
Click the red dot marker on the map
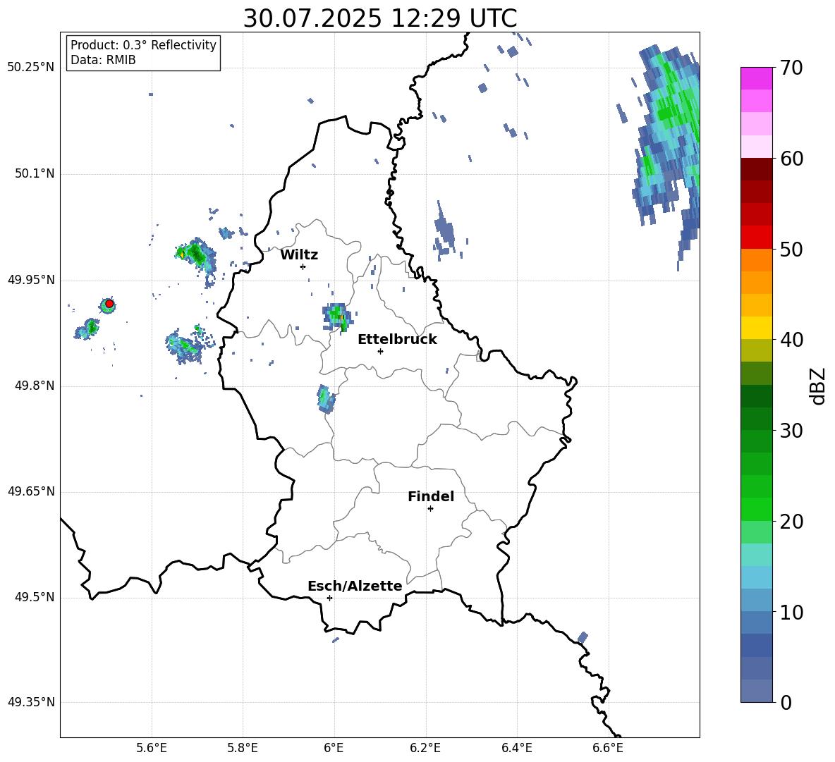pyautogui.click(x=109, y=304)
